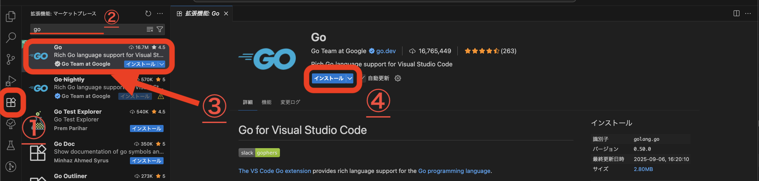Click the blue インストール button on Go page
This screenshot has height=181, width=759.
tap(328, 78)
